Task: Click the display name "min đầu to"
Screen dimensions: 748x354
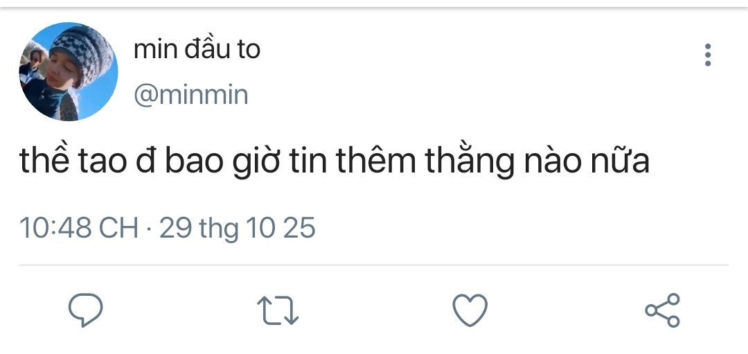Action: click(197, 50)
